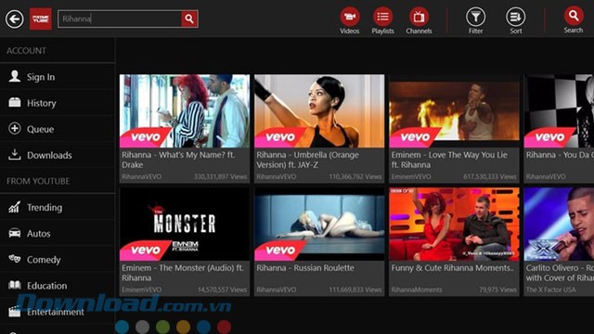The image size is (594, 334).
Task: Click the Search toolbar icon
Action: point(574,16)
